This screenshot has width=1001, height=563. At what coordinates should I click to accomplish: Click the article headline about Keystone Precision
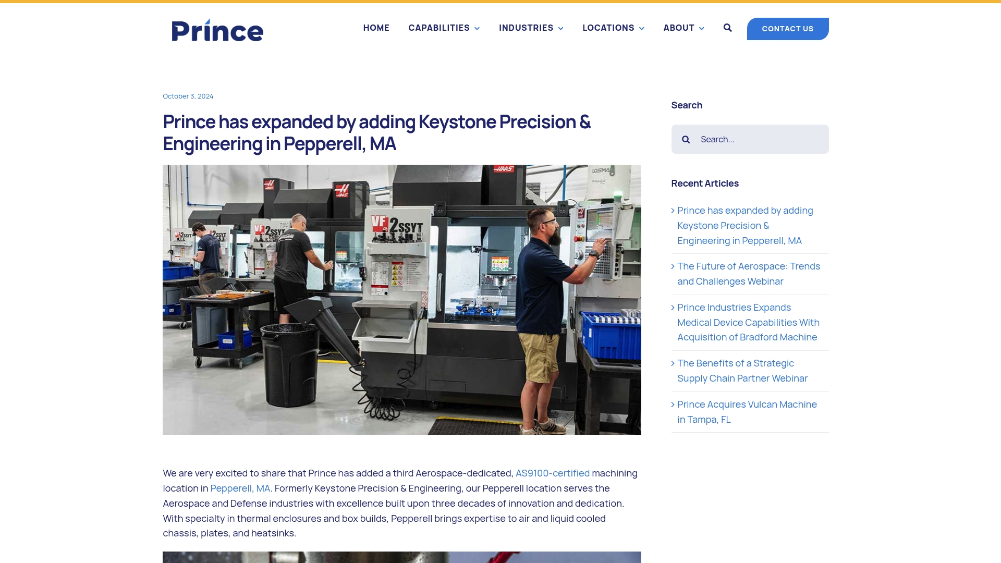(376, 132)
